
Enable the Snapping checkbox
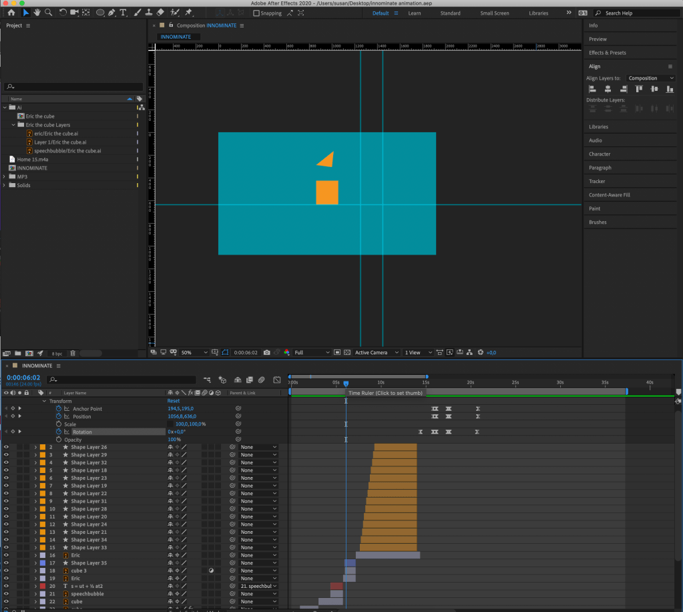coord(256,13)
